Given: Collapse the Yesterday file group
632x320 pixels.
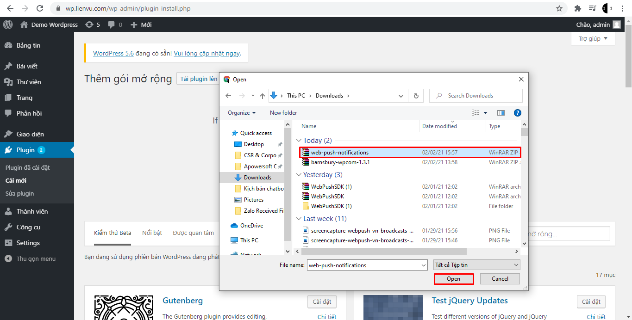Looking at the screenshot, I should coord(299,175).
